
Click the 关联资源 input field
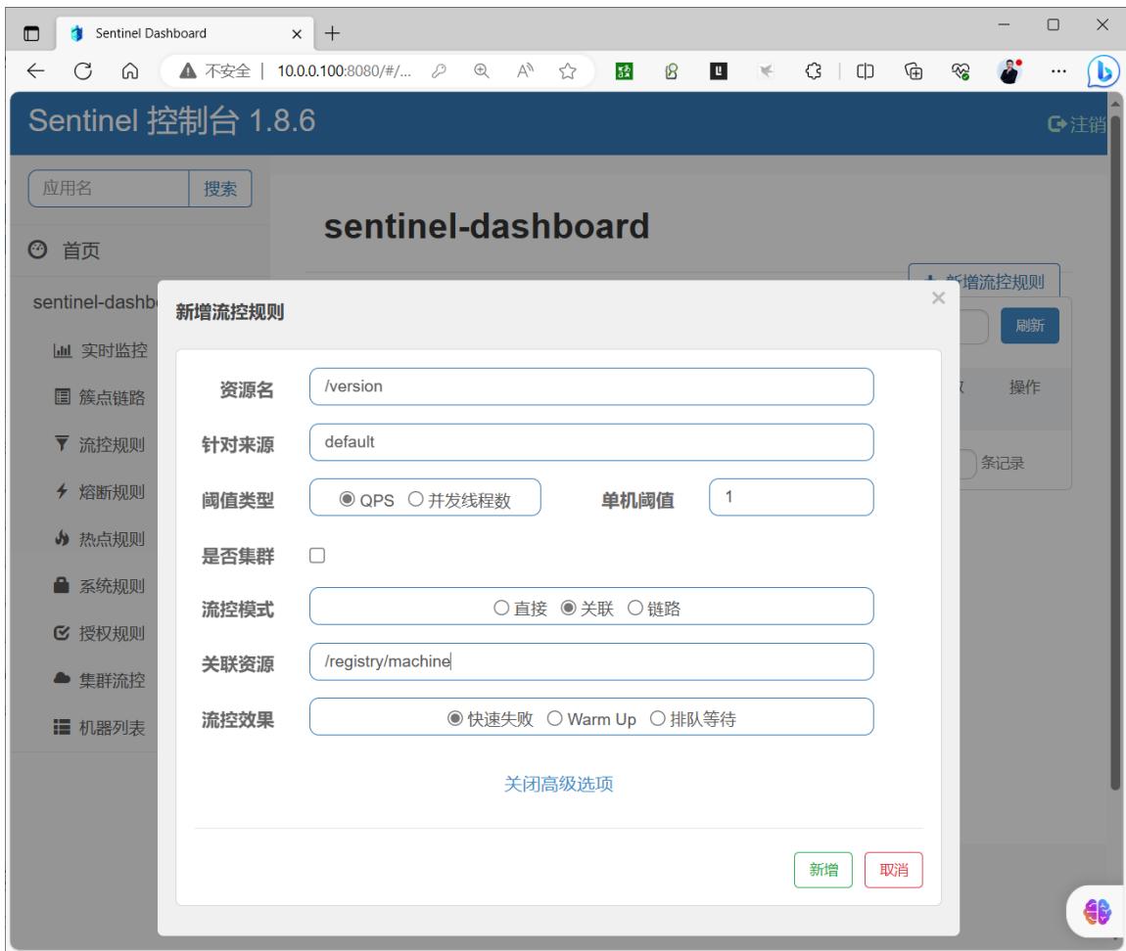(591, 661)
